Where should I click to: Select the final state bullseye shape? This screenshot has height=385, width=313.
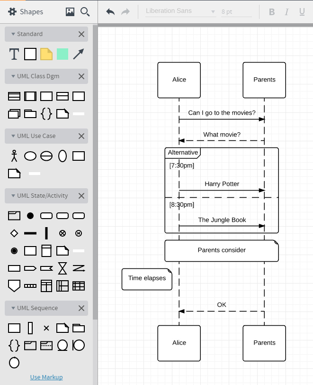click(14, 251)
